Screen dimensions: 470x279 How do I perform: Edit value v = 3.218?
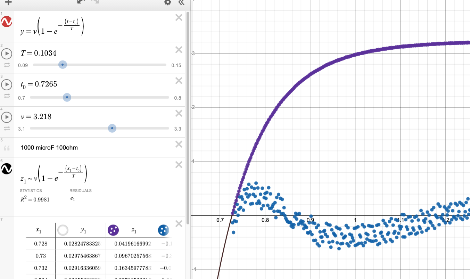tap(36, 116)
